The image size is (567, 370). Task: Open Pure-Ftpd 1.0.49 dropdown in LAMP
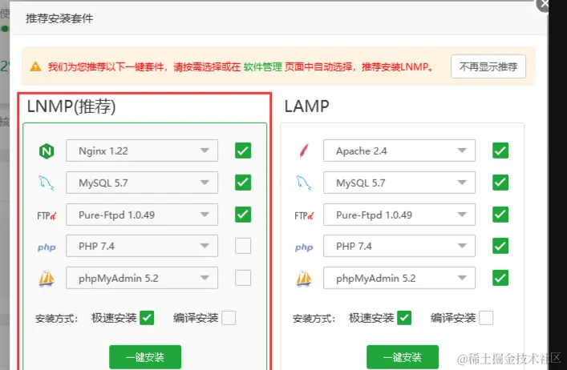pos(399,215)
